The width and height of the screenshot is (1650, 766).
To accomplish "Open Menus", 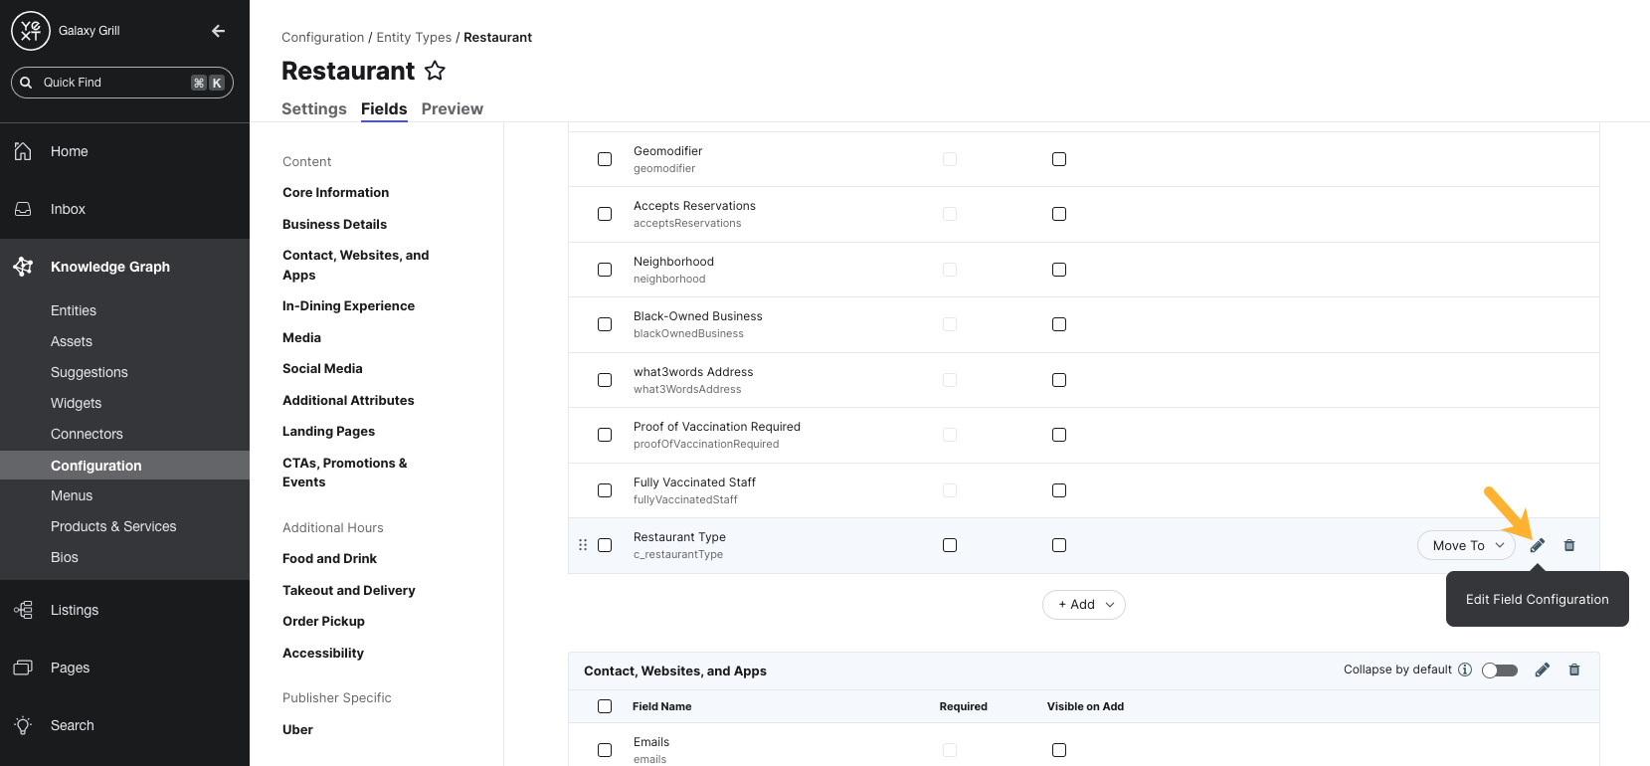I will [x=72, y=495].
